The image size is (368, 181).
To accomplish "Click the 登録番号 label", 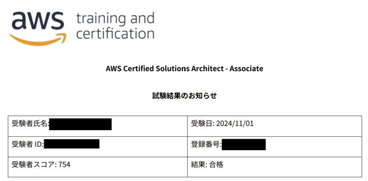I will 206,144.
